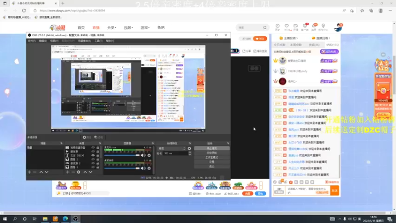Screen dimensions: 396x223
Task: Toggle visibility of 视频采集设备 source
Action: (x=93, y=148)
